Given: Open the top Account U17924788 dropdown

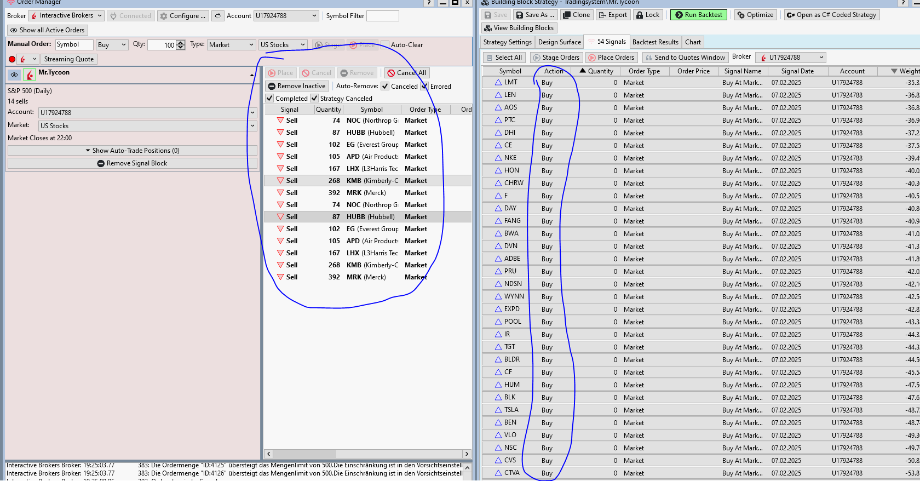Looking at the screenshot, I should tap(286, 16).
